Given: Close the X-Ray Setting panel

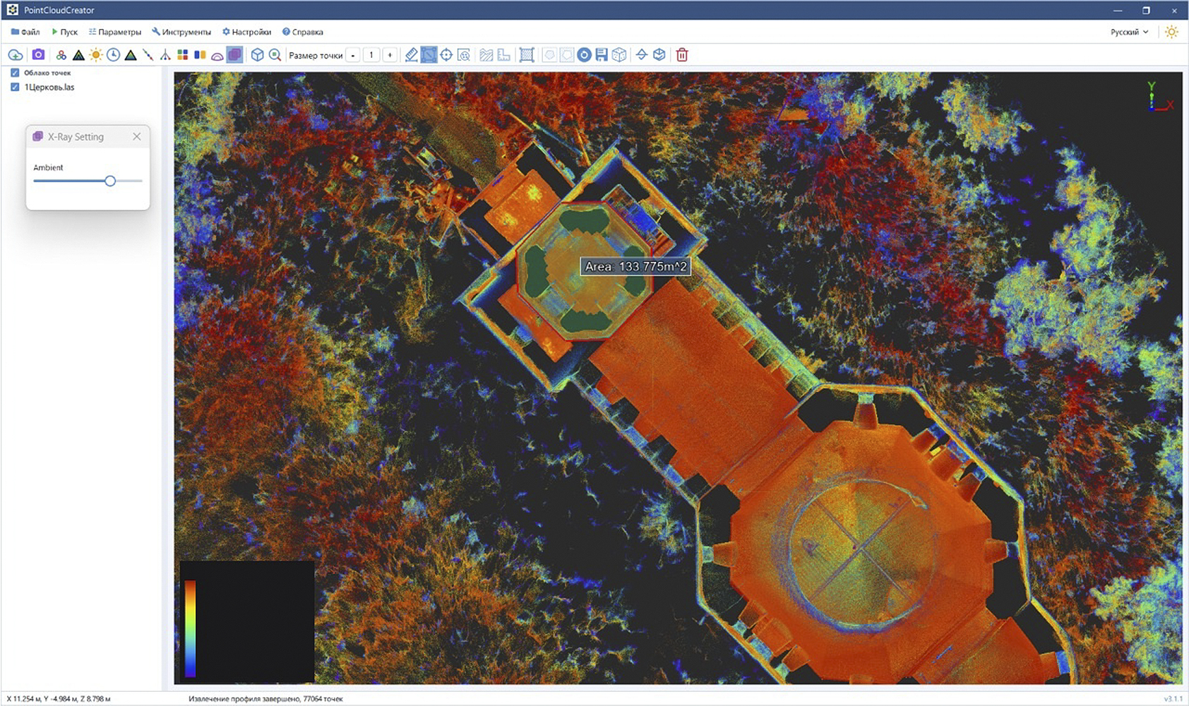Looking at the screenshot, I should pyautogui.click(x=137, y=136).
